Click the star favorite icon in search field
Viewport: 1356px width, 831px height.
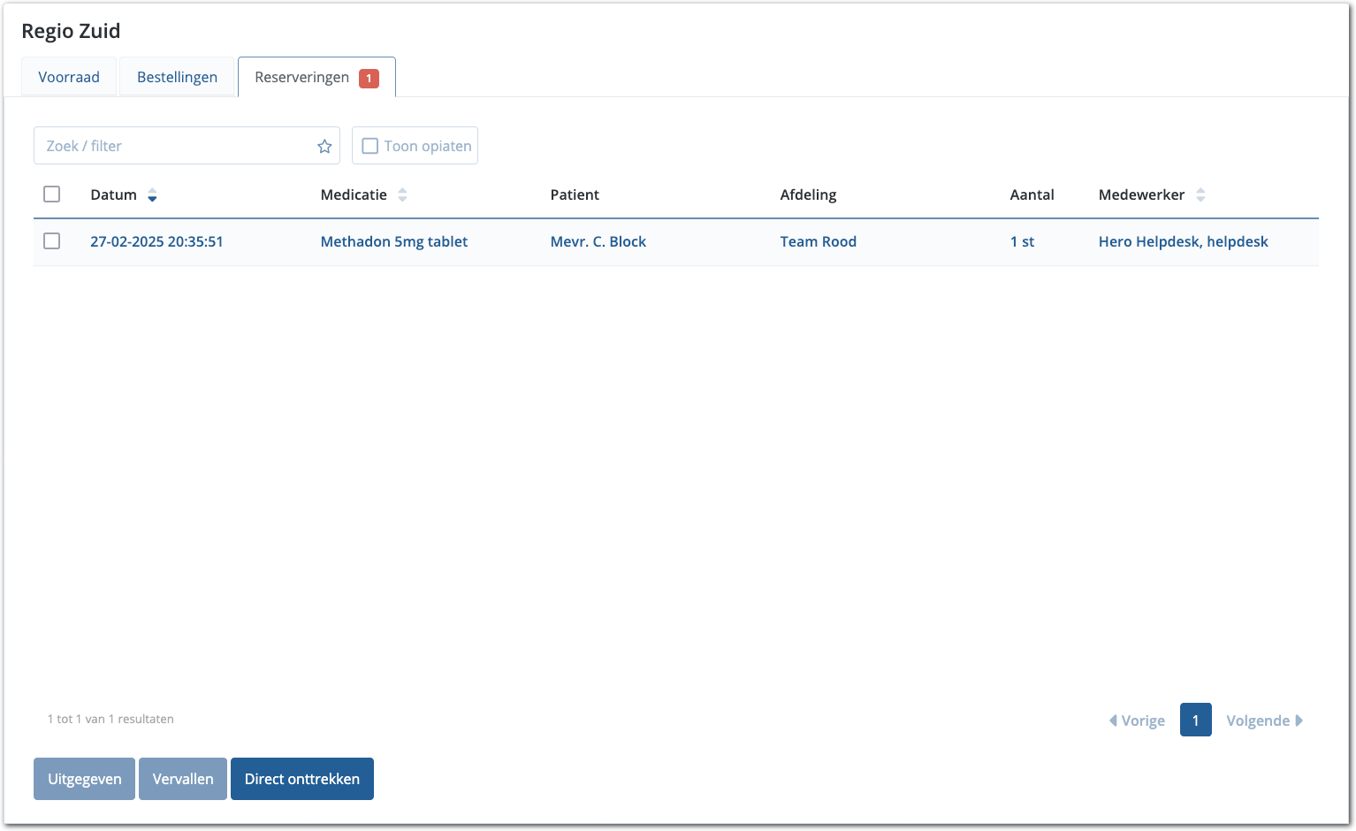(x=324, y=147)
